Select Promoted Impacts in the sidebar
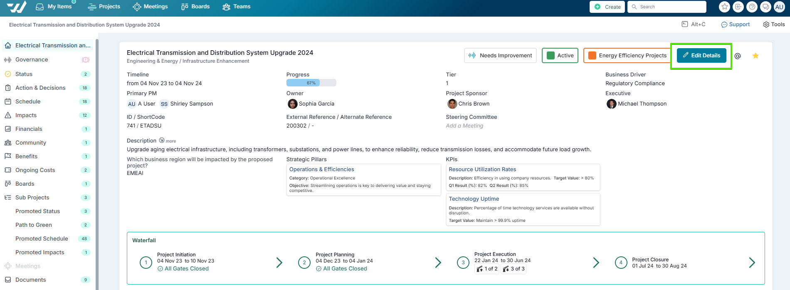 click(40, 252)
